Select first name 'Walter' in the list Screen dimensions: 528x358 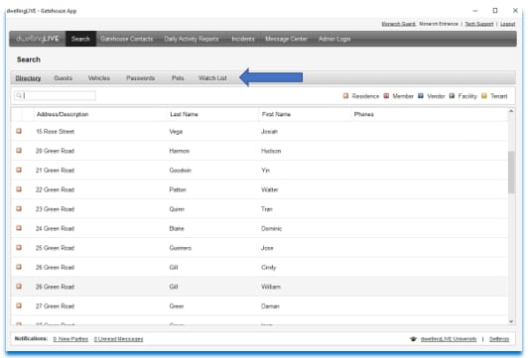pos(270,190)
